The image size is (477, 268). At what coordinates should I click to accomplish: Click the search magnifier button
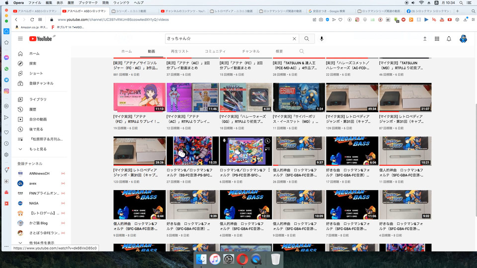[307, 39]
